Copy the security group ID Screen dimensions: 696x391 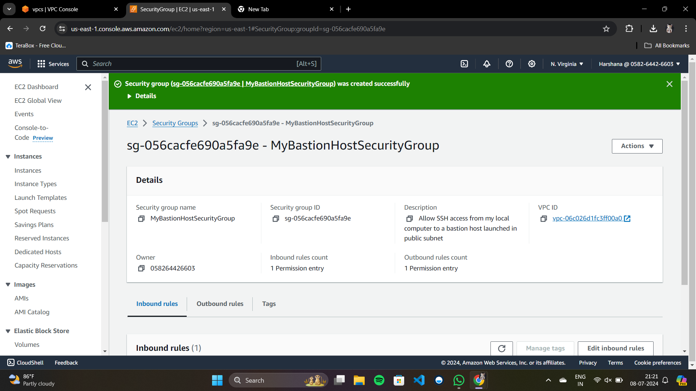click(x=276, y=219)
